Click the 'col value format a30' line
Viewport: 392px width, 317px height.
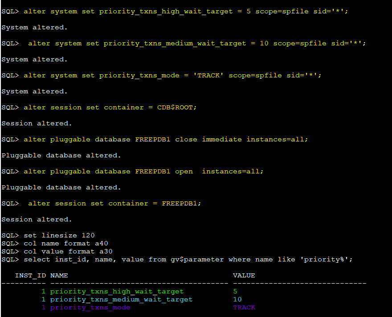(x=68, y=251)
